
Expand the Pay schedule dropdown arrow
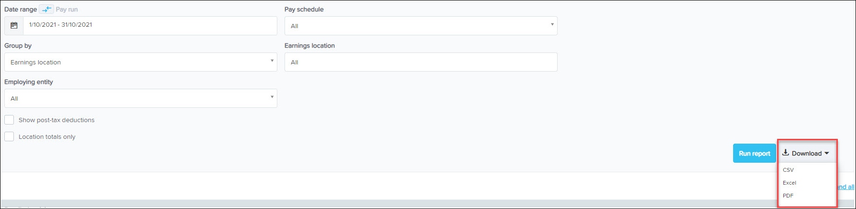pyautogui.click(x=552, y=25)
